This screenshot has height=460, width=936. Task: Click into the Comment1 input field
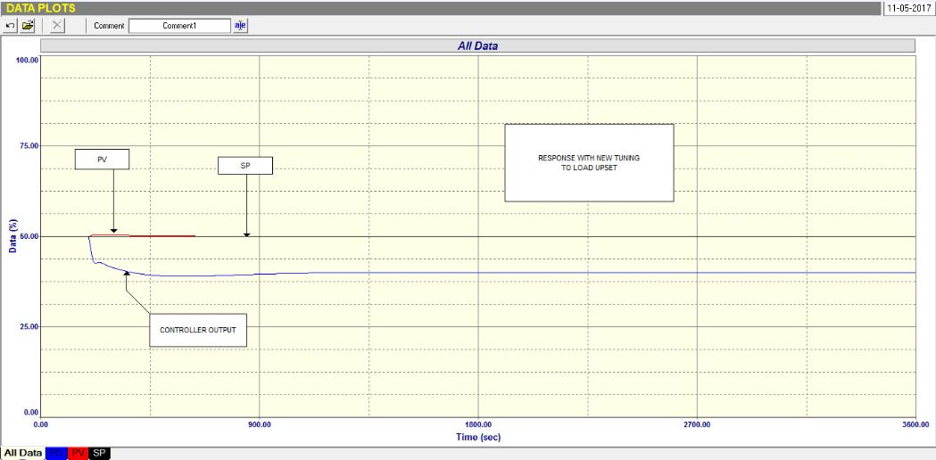(179, 26)
